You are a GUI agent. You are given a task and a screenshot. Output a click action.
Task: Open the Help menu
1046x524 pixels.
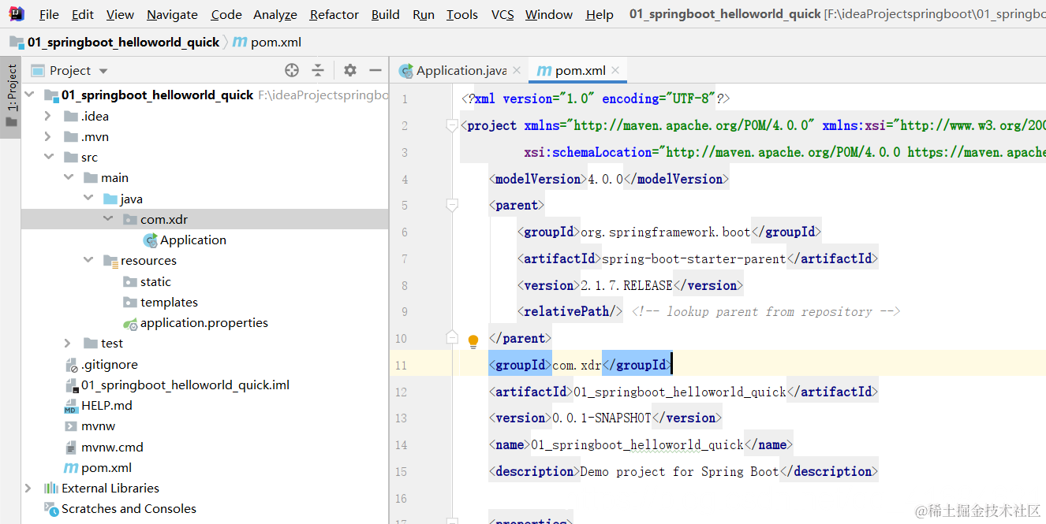[600, 14]
